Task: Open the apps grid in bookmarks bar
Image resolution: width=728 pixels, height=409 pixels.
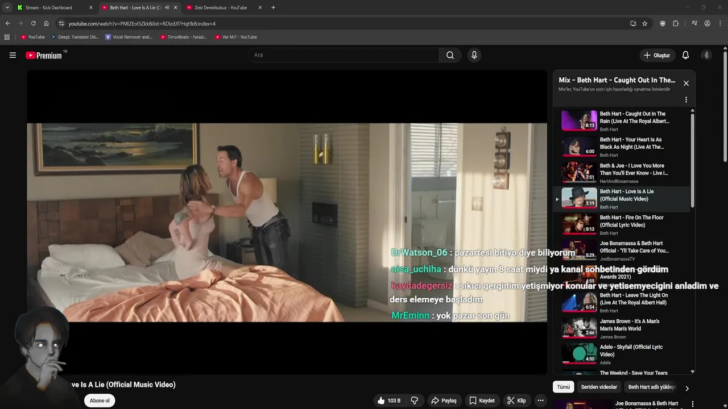Action: [x=7, y=37]
